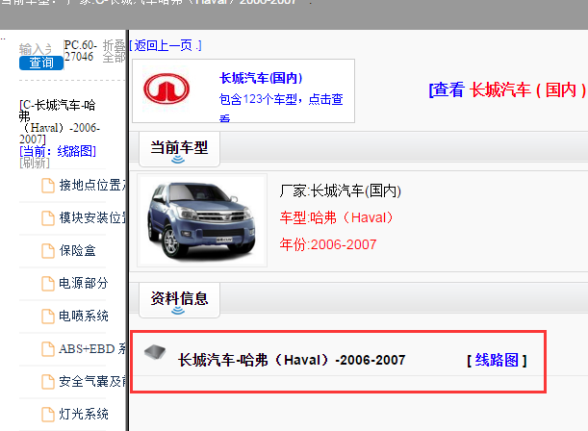This screenshot has width=588, height=431.
Task: Open the ABS+EBD 系统 tree item
Action: point(92,349)
